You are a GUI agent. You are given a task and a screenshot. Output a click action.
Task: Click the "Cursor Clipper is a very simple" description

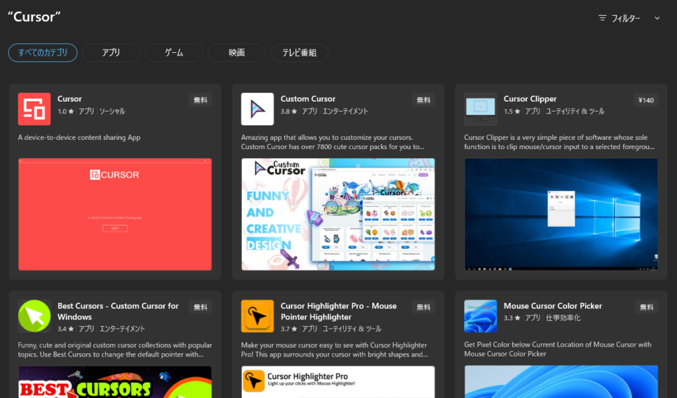[x=559, y=143]
